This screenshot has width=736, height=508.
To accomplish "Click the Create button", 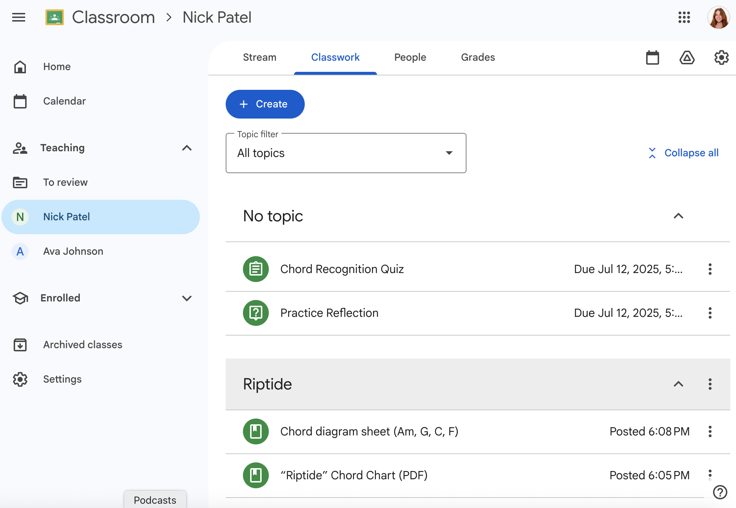I will click(265, 104).
